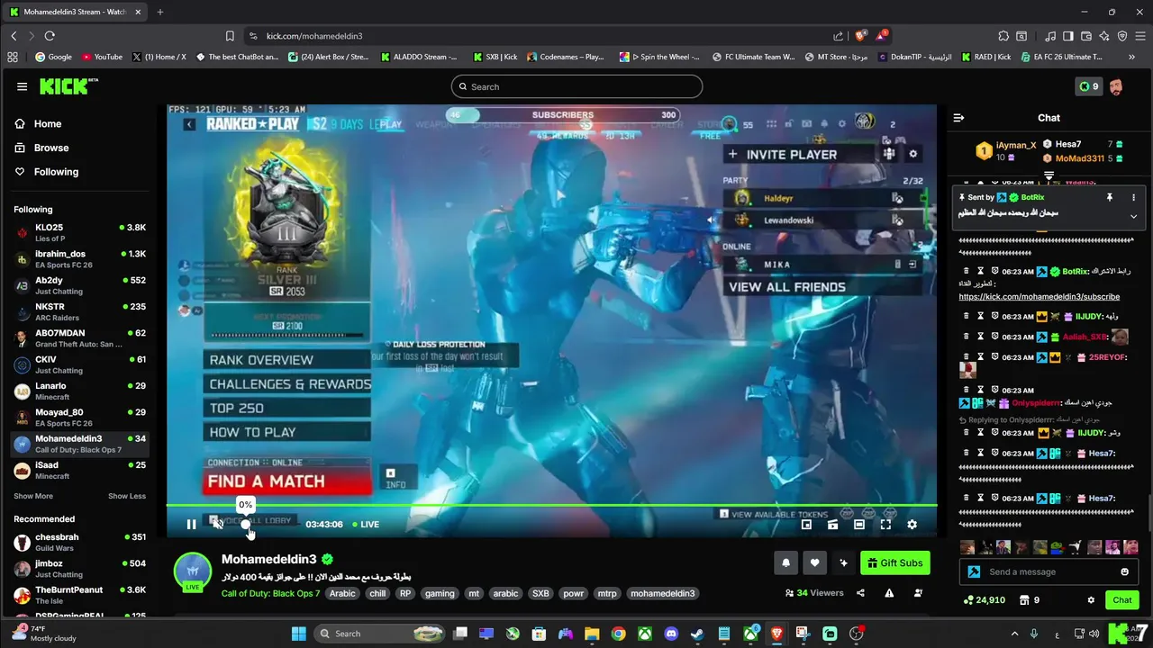Toggle notification bell for Mohamedeldin3
The width and height of the screenshot is (1153, 648).
pos(785,562)
